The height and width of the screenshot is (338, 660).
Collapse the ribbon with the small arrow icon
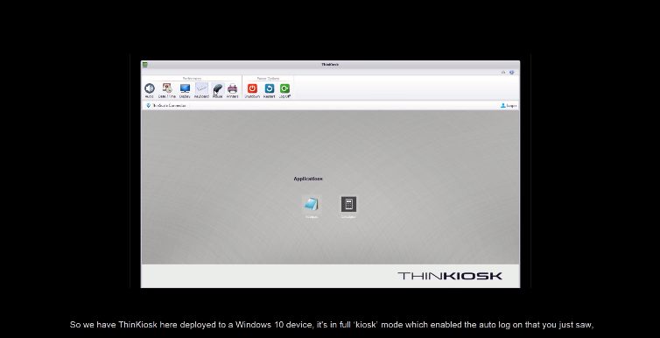pyautogui.click(x=503, y=73)
